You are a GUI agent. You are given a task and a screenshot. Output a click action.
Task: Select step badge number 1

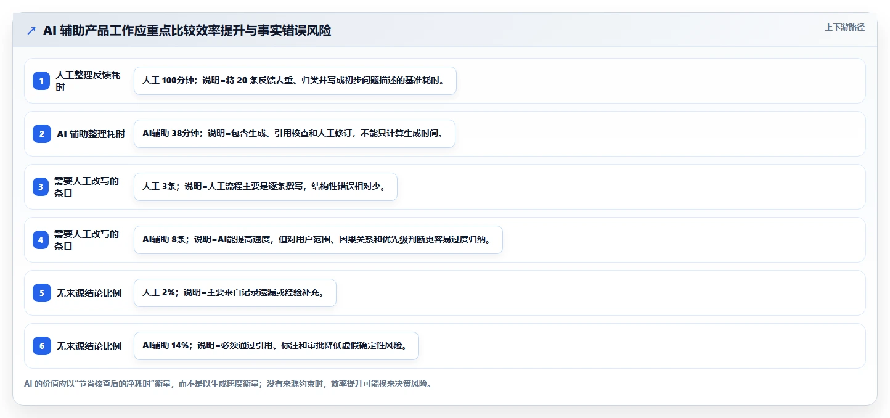[42, 81]
